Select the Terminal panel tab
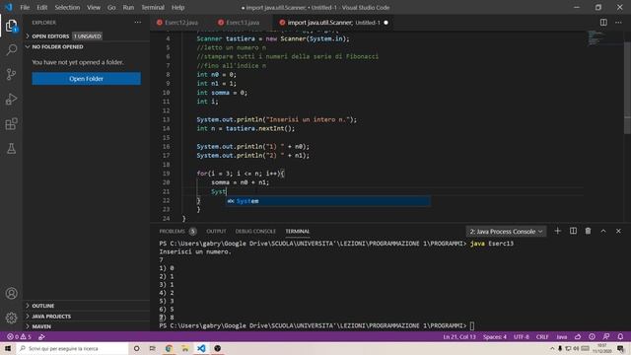The width and height of the screenshot is (631, 355). coord(298,231)
